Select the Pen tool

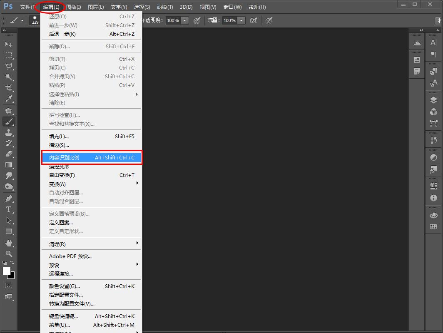9,198
